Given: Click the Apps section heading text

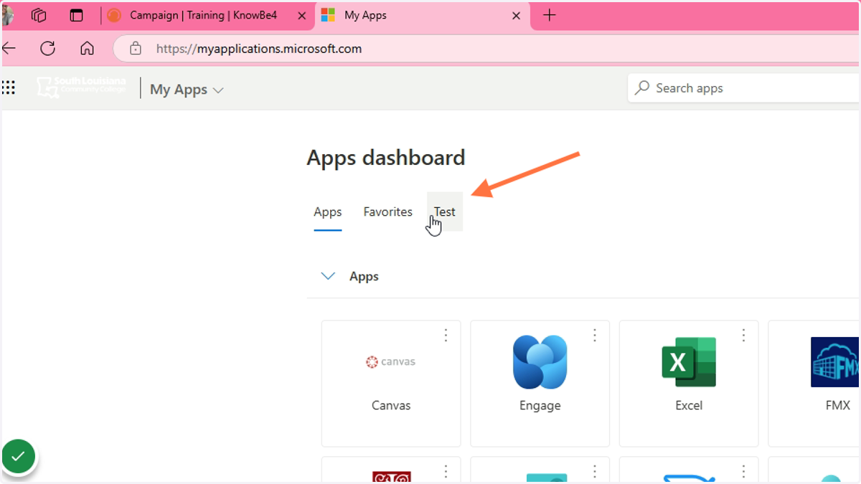Looking at the screenshot, I should [364, 276].
